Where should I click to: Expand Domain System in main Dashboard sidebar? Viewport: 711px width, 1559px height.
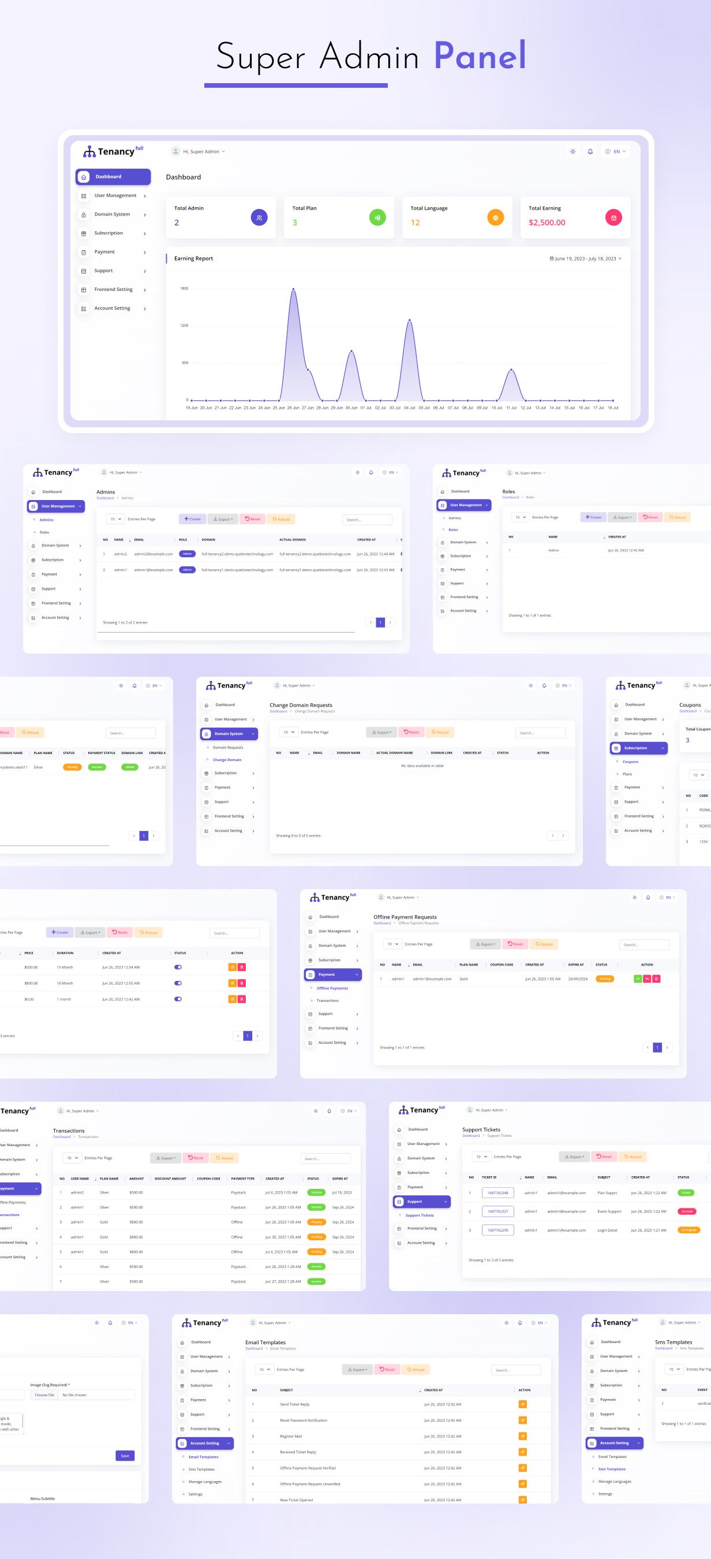point(113,214)
